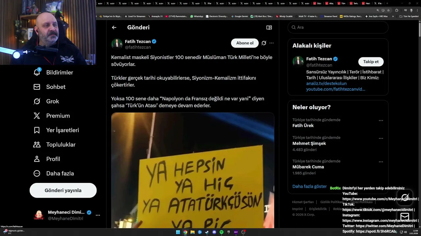Open Epic Games launcher from taskbar
This screenshot has height=236, width=421.
point(229,232)
